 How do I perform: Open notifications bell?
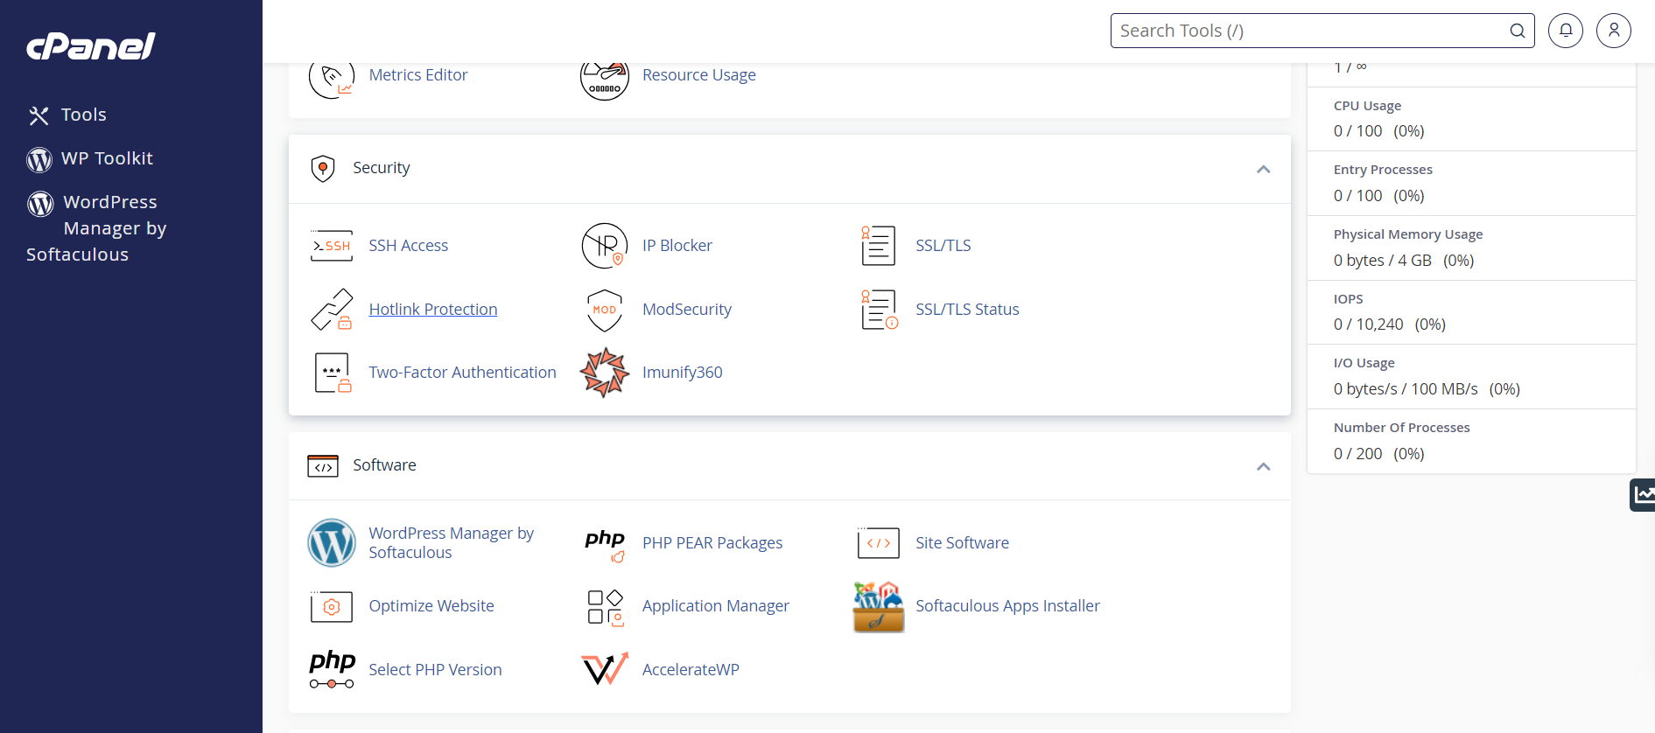click(1566, 31)
